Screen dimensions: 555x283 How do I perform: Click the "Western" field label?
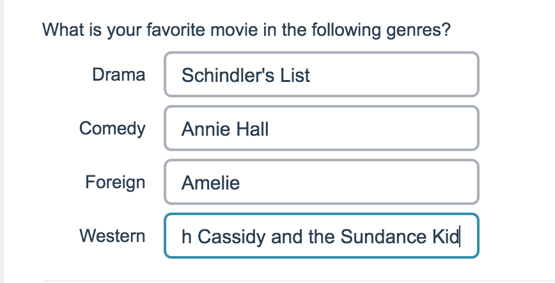pyautogui.click(x=112, y=236)
